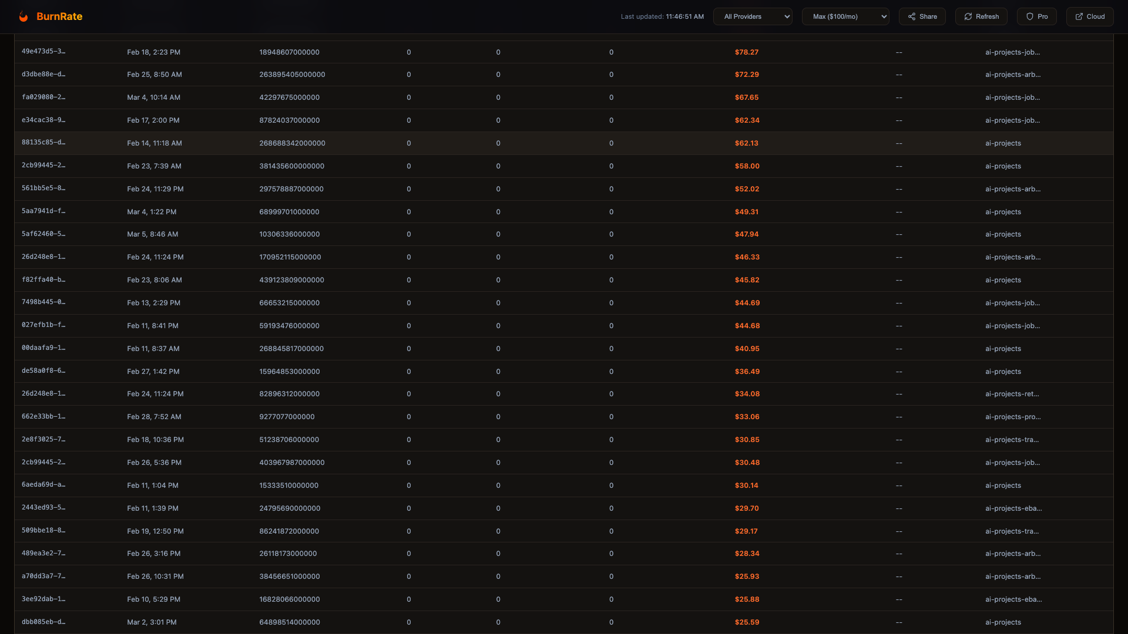The width and height of the screenshot is (1128, 634).
Task: Click project ai-projects-pro... in row list
Action: click(x=1012, y=417)
